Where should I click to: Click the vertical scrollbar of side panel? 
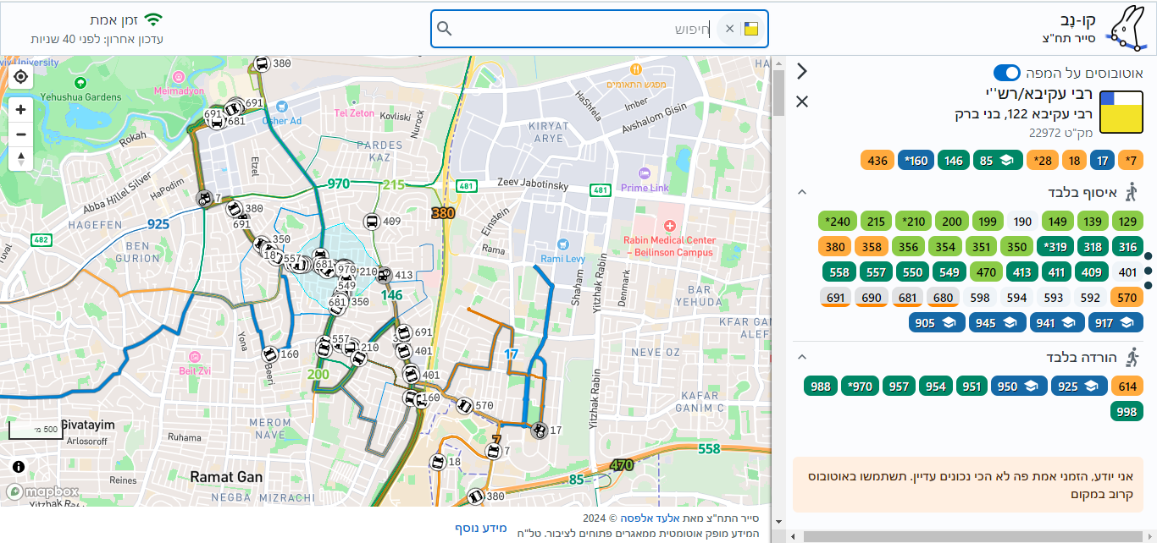pyautogui.click(x=778, y=93)
